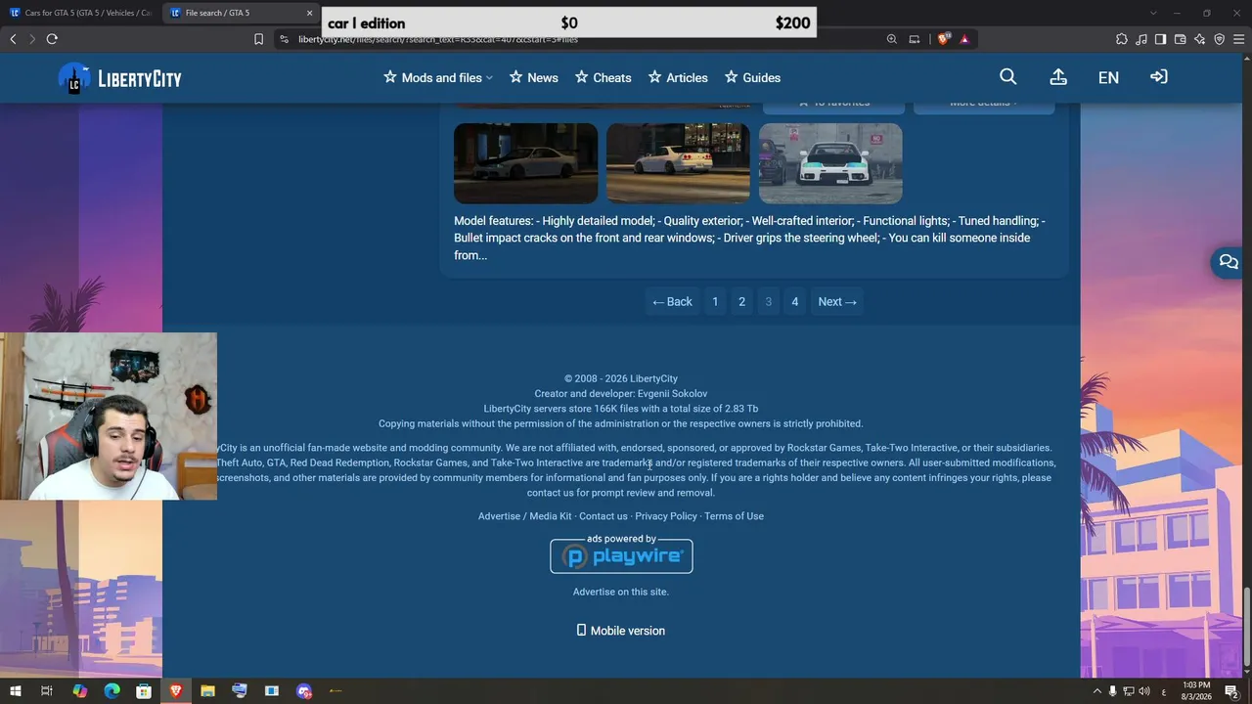Open the Windows Start menu
The height and width of the screenshot is (704, 1252).
pyautogui.click(x=16, y=691)
